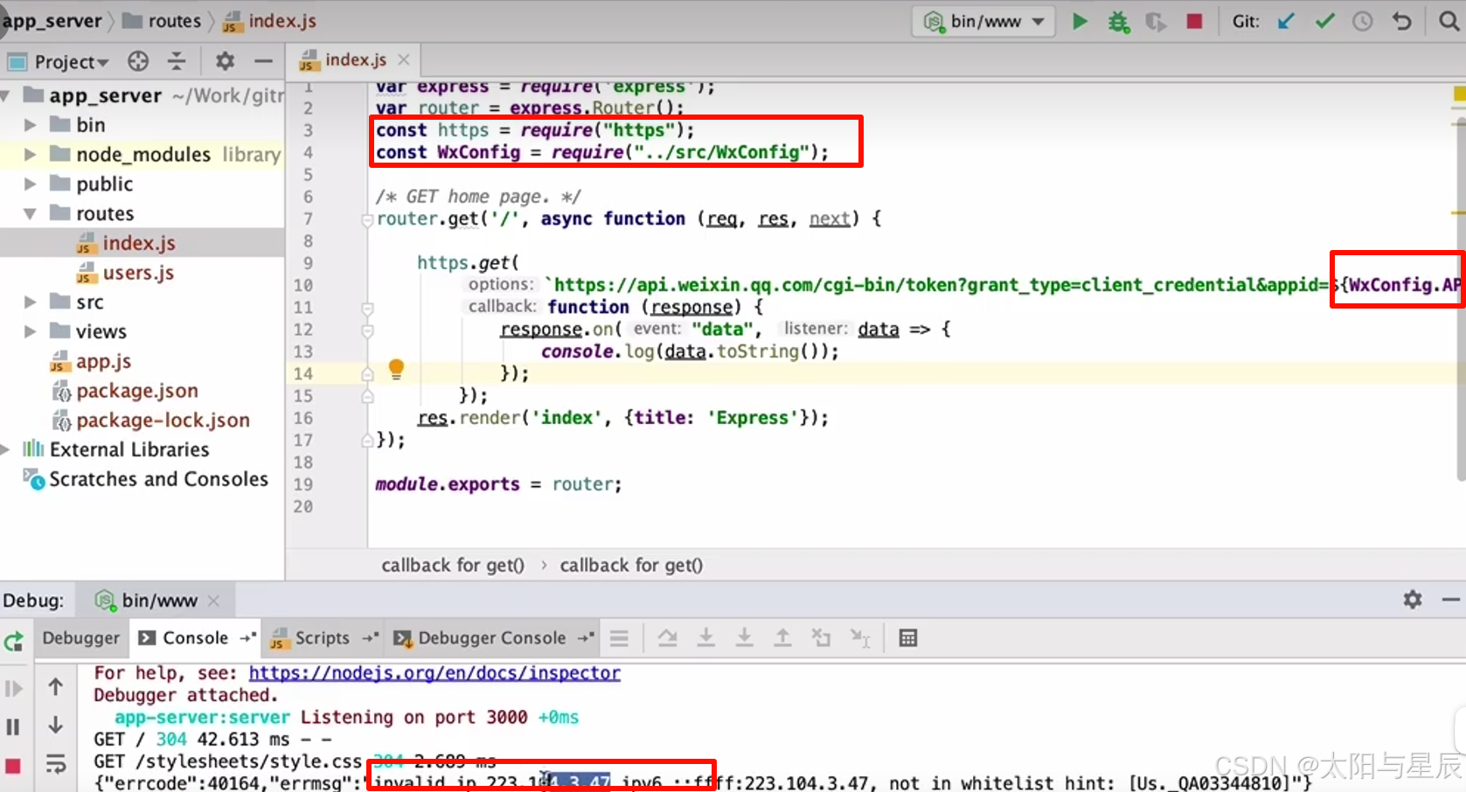Open Search Everywhere magnifier icon
Viewport: 1466px width, 792px height.
[1449, 21]
